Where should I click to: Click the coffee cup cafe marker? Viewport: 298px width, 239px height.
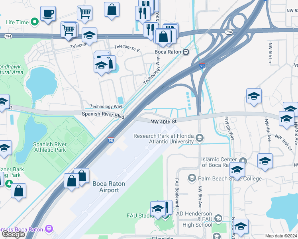48,14
